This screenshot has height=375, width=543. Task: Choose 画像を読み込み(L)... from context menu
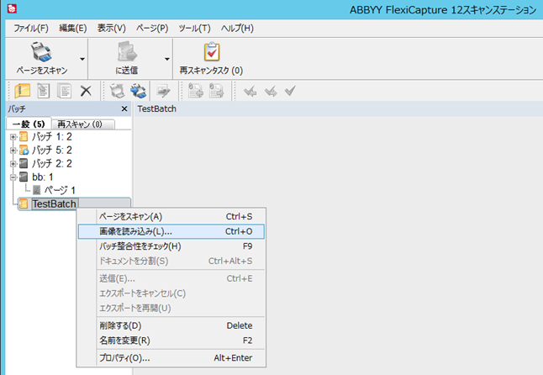coord(171,231)
